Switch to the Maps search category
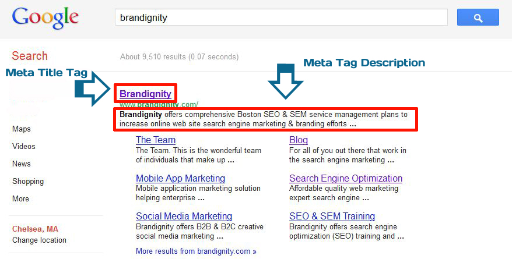512x259 pixels. coord(22,129)
